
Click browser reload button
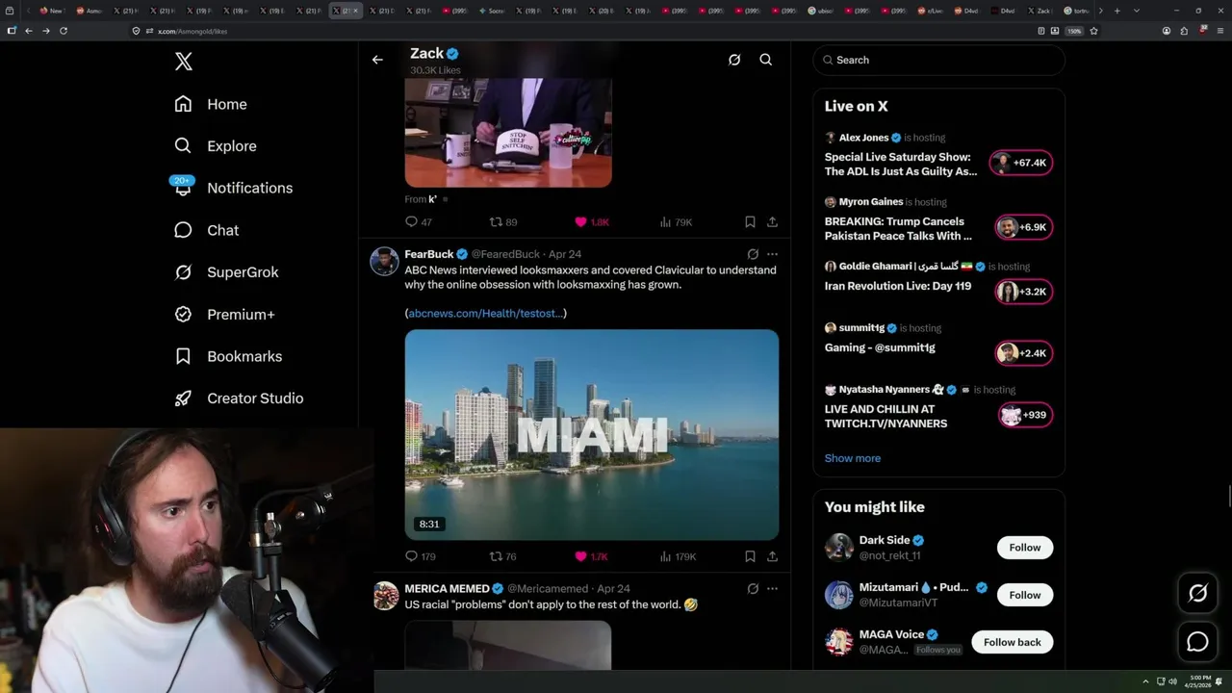coord(64,31)
